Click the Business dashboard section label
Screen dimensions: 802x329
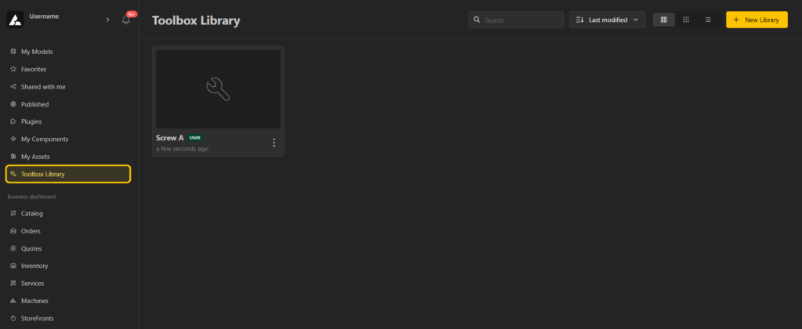tap(31, 197)
